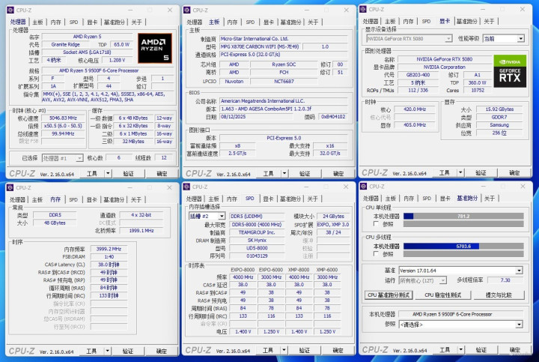Click the AMD Ryzen 5 logo

[155, 49]
